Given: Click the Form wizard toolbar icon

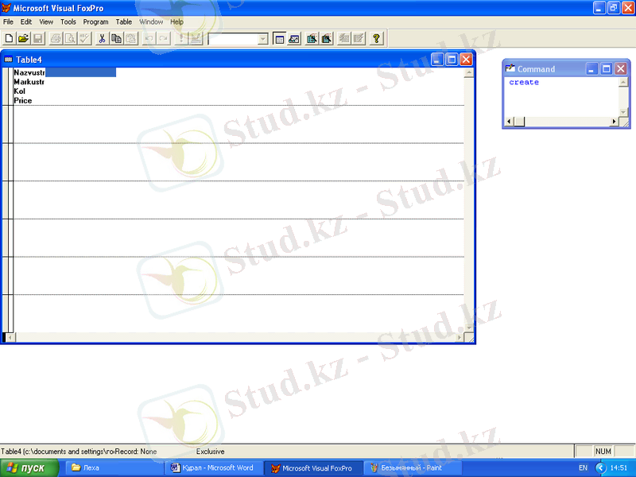Looking at the screenshot, I should click(312, 38).
